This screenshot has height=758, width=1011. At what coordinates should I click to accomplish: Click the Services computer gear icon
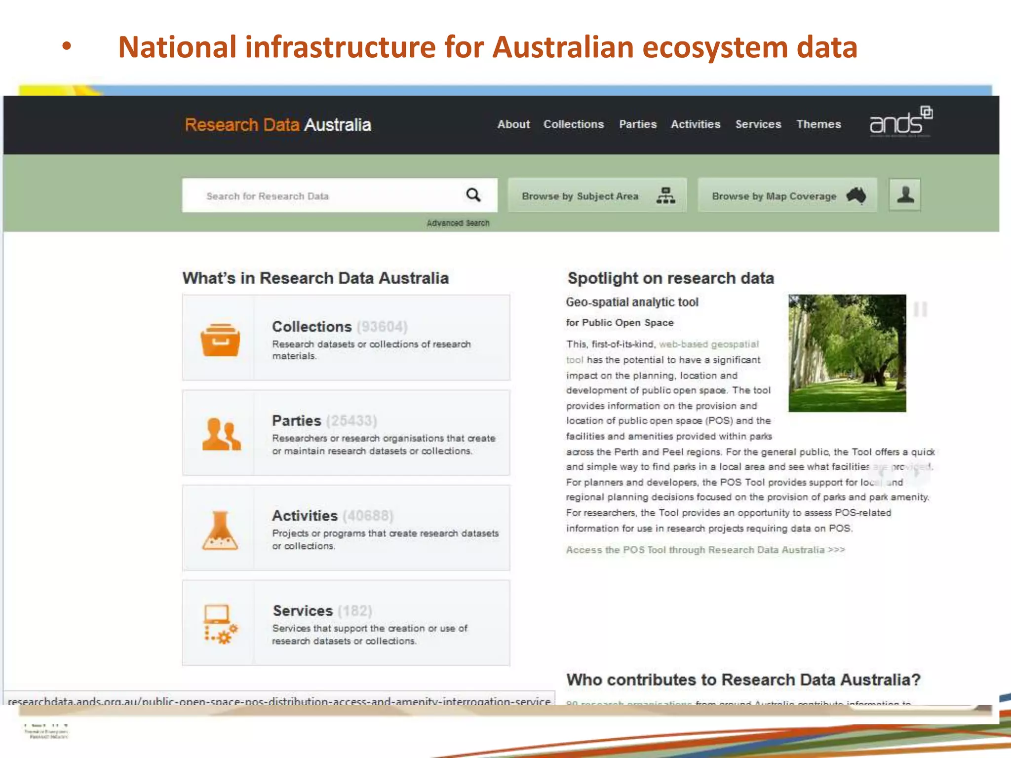pyautogui.click(x=221, y=624)
